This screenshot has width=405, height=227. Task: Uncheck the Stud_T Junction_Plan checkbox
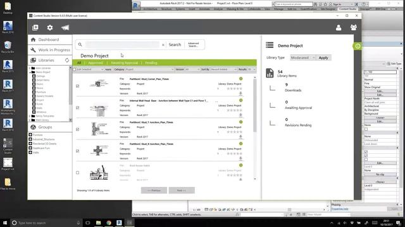77,129
